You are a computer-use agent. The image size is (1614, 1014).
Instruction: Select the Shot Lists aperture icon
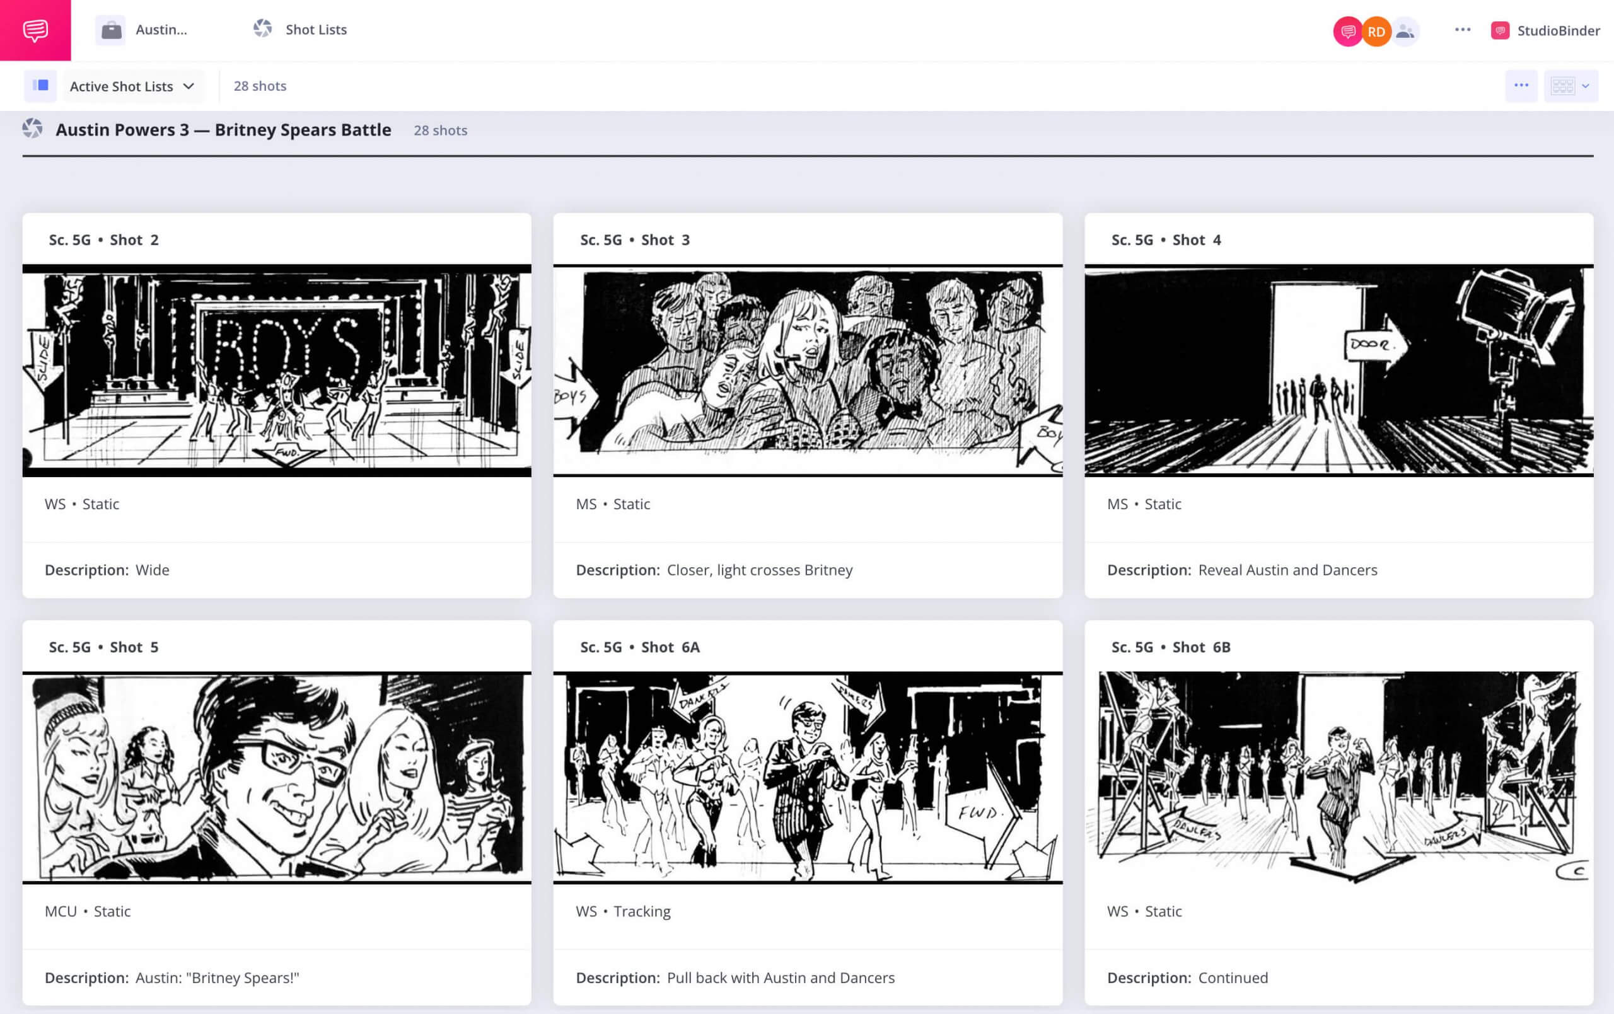click(262, 30)
